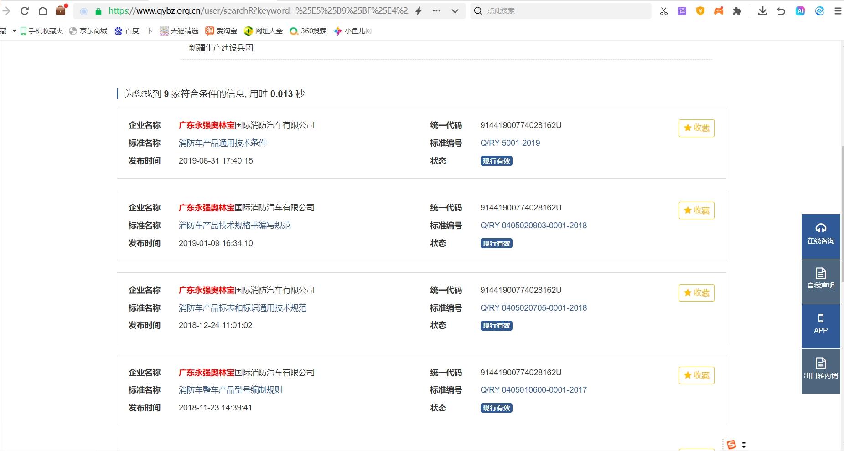Click the blue circular sync icon

tap(819, 11)
